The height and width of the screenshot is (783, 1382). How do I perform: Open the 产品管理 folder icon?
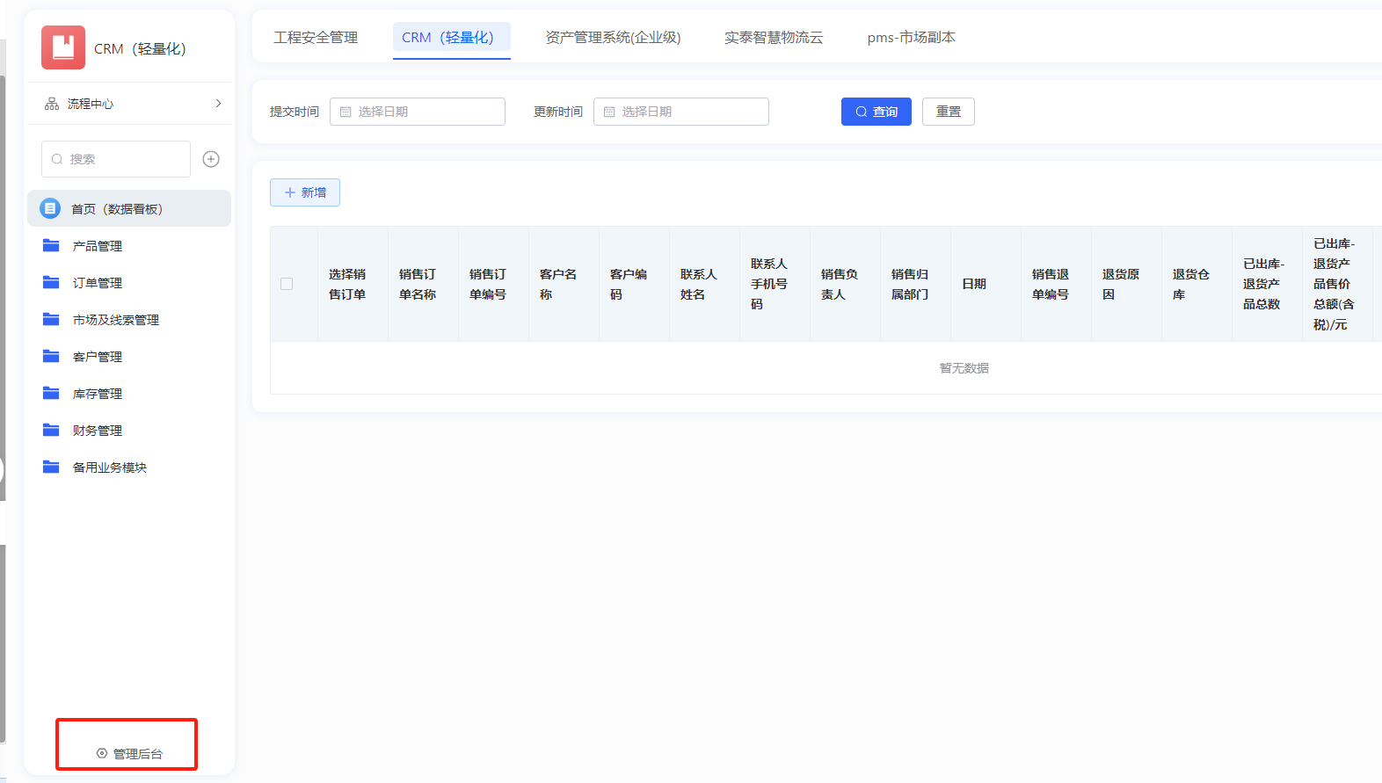coord(52,246)
